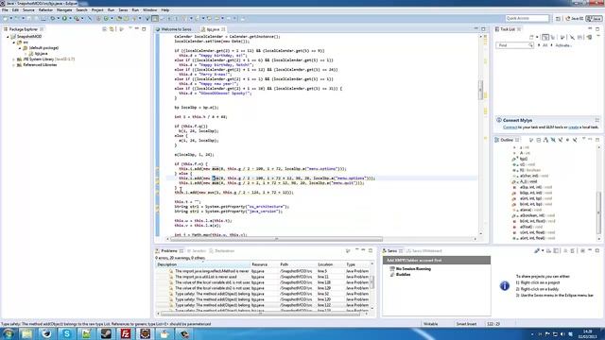Click the Debug toolbar icon

pos(53,19)
